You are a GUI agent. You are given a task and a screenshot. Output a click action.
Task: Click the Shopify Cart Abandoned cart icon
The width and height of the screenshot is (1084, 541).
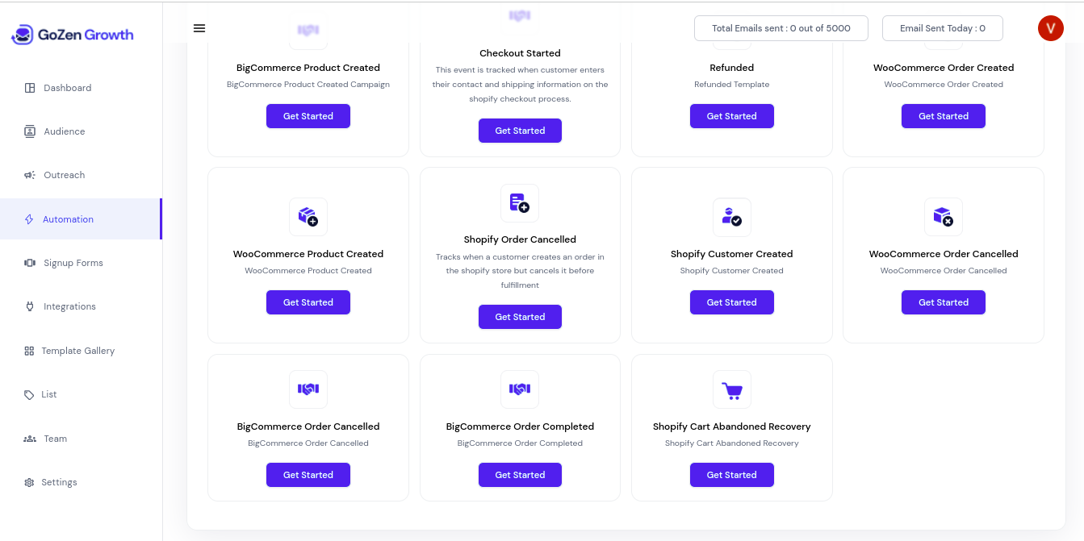click(x=732, y=390)
